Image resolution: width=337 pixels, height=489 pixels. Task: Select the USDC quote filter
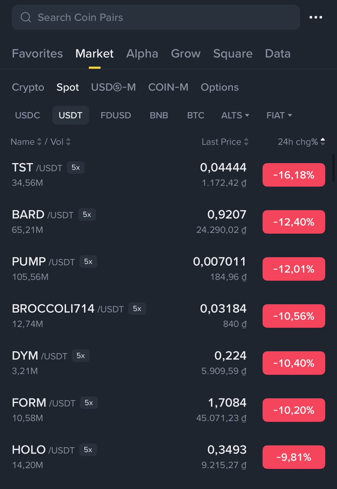(x=27, y=115)
